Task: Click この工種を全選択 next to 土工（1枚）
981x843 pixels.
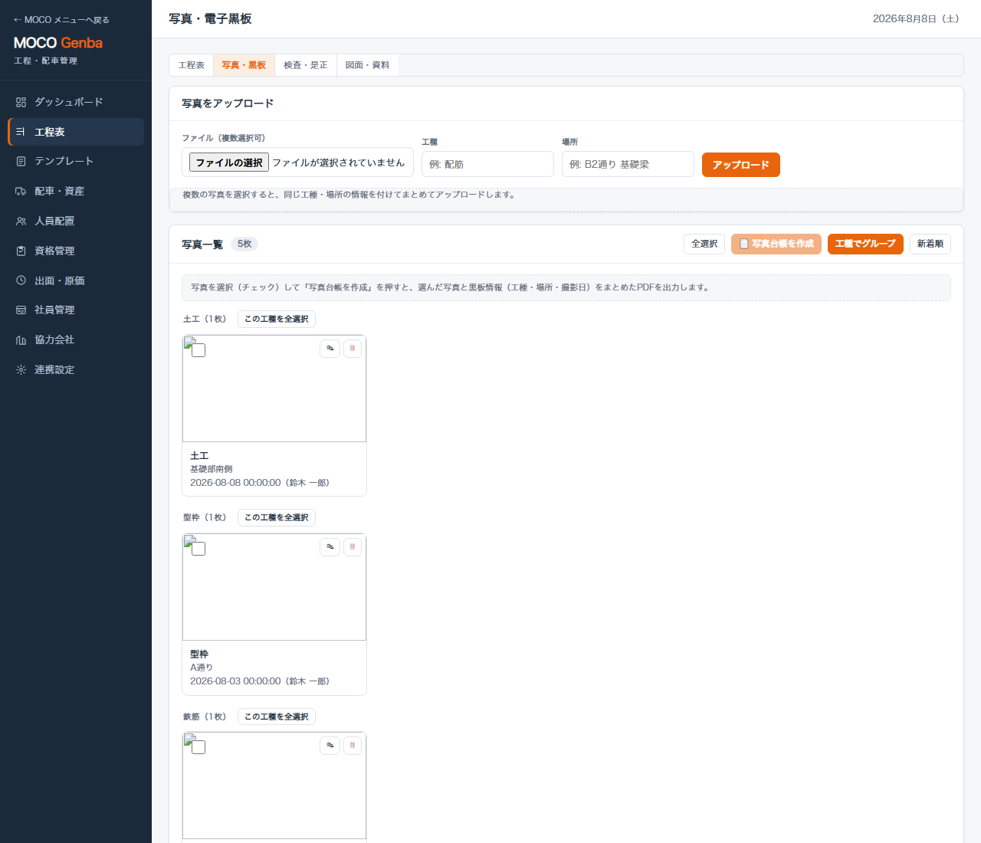Action: [x=277, y=319]
